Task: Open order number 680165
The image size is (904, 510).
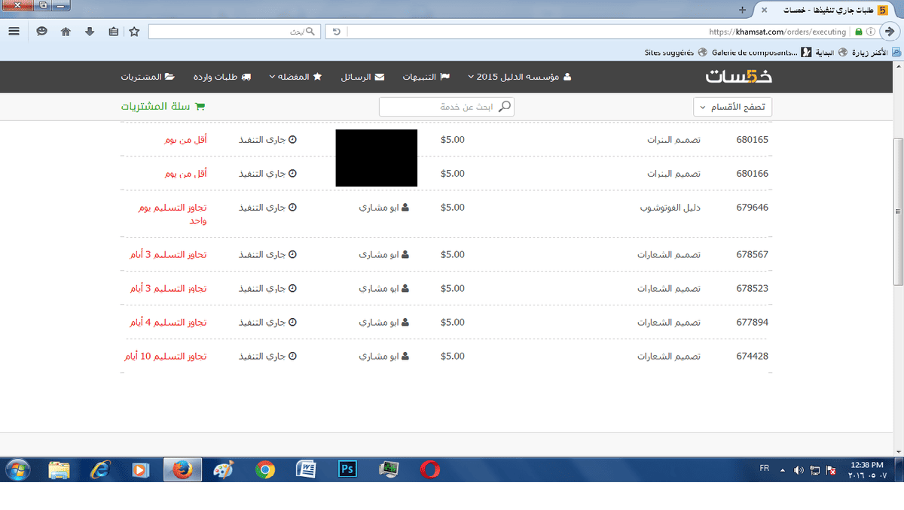Action: tap(752, 140)
